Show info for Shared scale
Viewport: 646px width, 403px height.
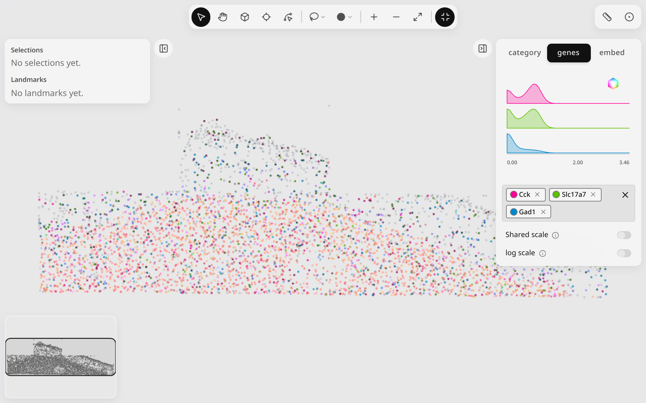[555, 235]
